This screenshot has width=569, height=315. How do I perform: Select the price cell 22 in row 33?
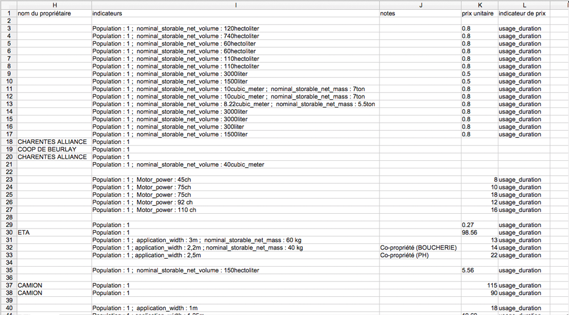point(479,255)
